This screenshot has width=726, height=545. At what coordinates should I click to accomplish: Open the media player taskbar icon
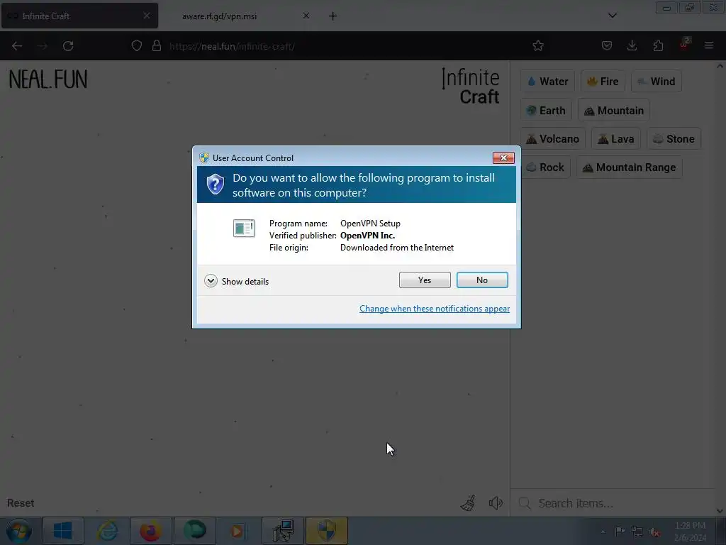(238, 531)
